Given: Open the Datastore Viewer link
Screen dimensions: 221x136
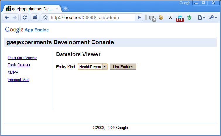Looking at the screenshot, I should coord(23,58).
